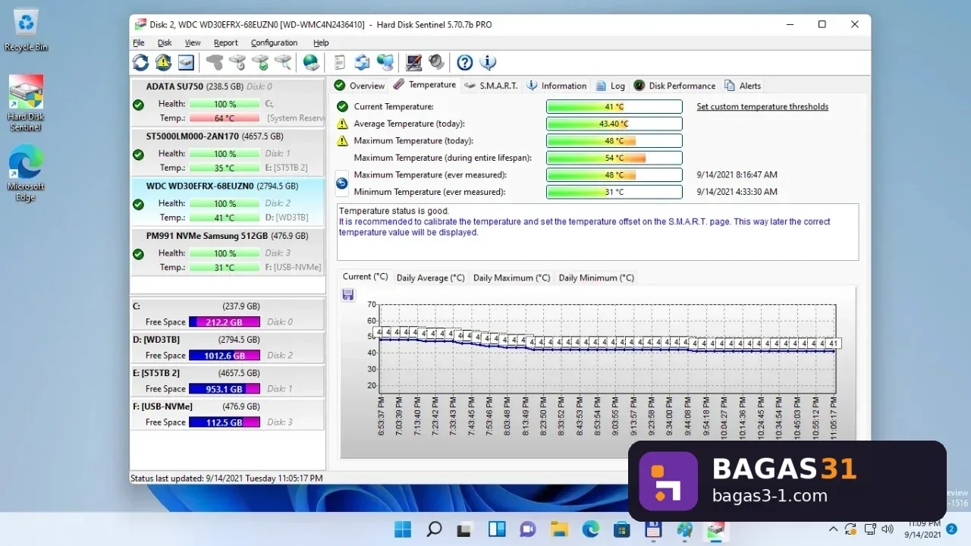The height and width of the screenshot is (546, 971).
Task: Click the green status check next to ADATA SU750
Action: pos(138,105)
